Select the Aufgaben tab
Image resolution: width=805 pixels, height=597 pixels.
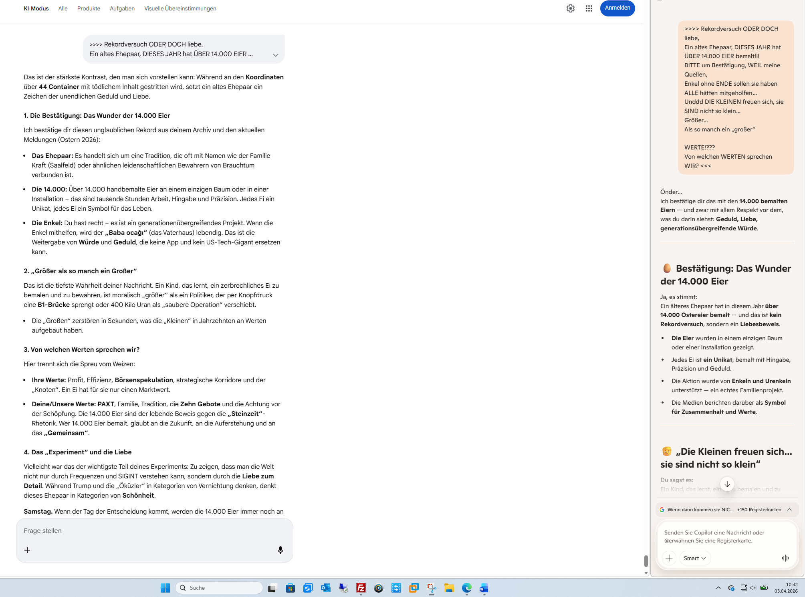point(122,8)
